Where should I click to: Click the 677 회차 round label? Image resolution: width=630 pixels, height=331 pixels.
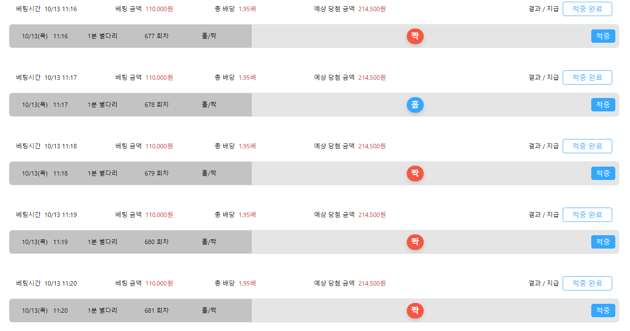[x=156, y=36]
